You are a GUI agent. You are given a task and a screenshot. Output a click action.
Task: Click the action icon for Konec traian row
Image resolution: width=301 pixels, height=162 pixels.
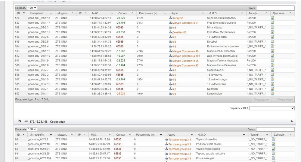[272, 94]
